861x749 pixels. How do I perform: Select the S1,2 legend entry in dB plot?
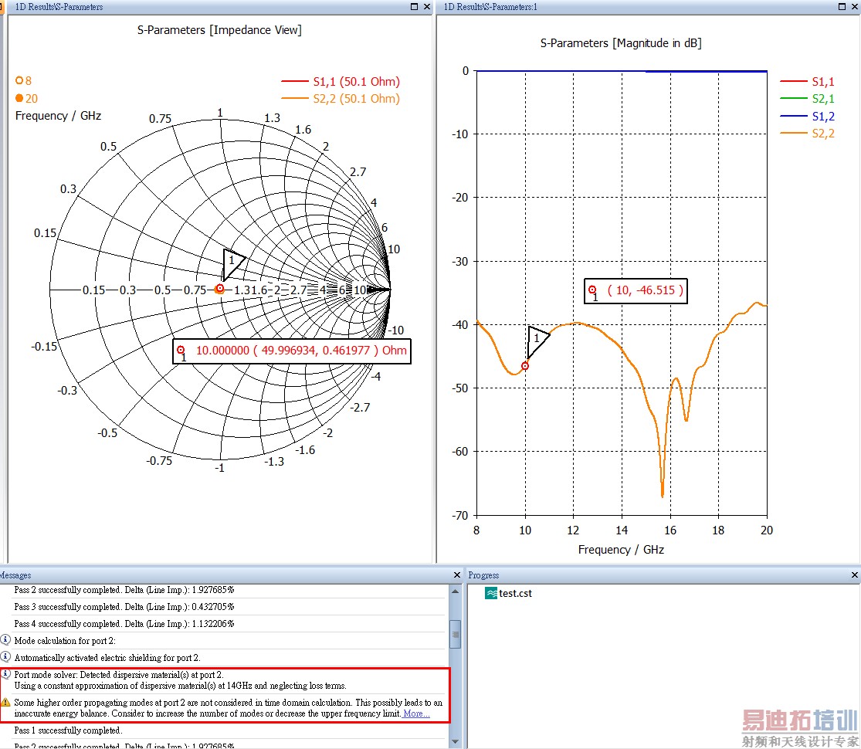point(807,116)
